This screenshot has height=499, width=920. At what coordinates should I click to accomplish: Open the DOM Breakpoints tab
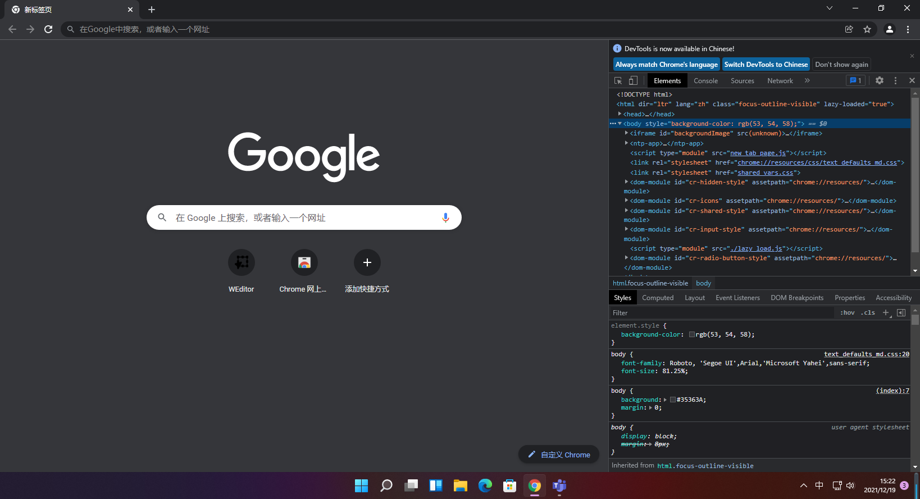[797, 298]
